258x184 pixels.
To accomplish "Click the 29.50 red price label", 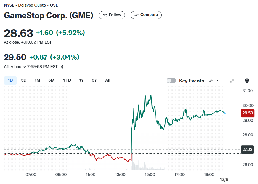I will coord(248,113).
